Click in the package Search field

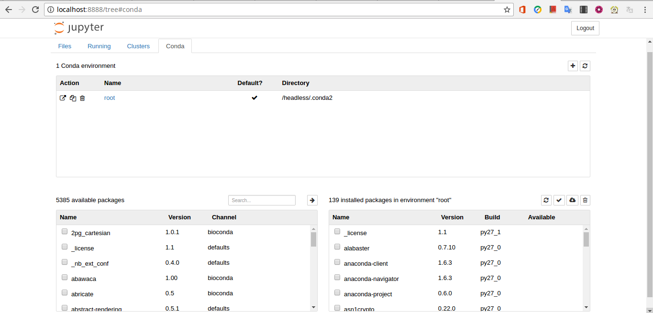click(262, 200)
